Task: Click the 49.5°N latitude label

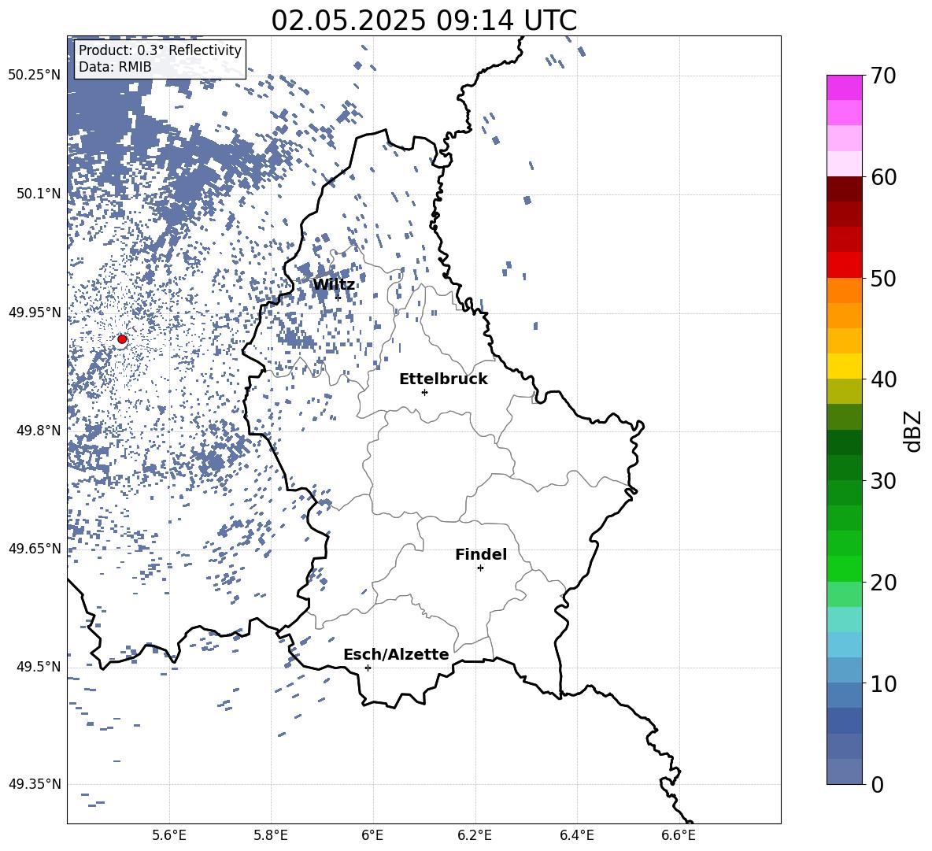Action: pyautogui.click(x=39, y=667)
